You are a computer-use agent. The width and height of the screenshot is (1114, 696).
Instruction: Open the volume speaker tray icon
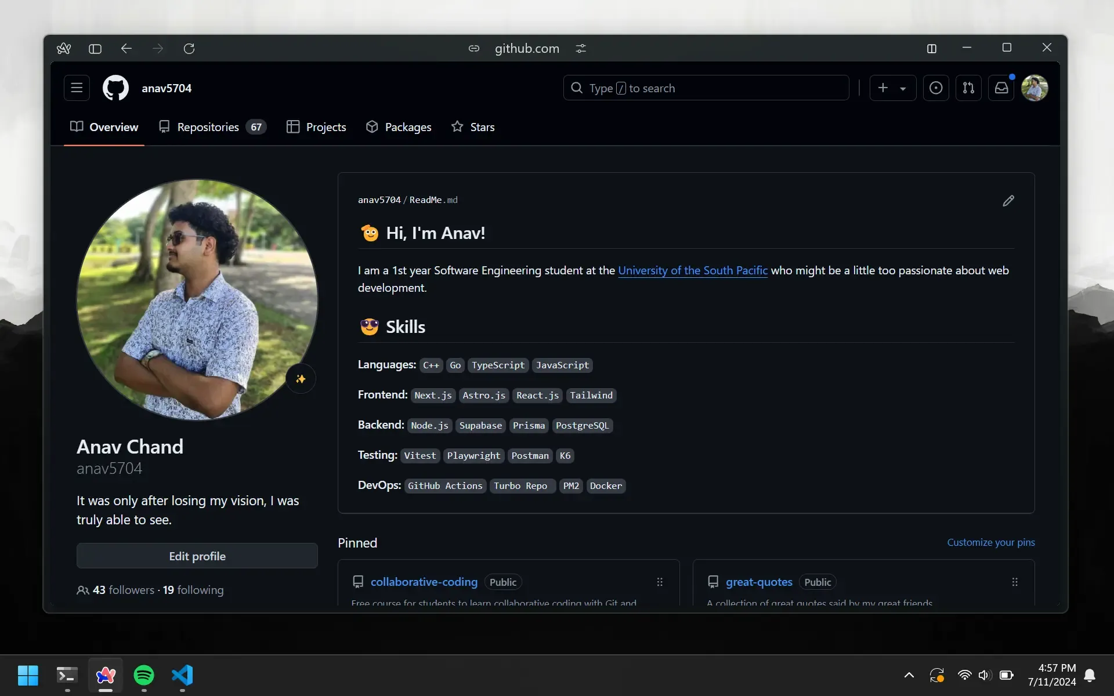pyautogui.click(x=985, y=675)
